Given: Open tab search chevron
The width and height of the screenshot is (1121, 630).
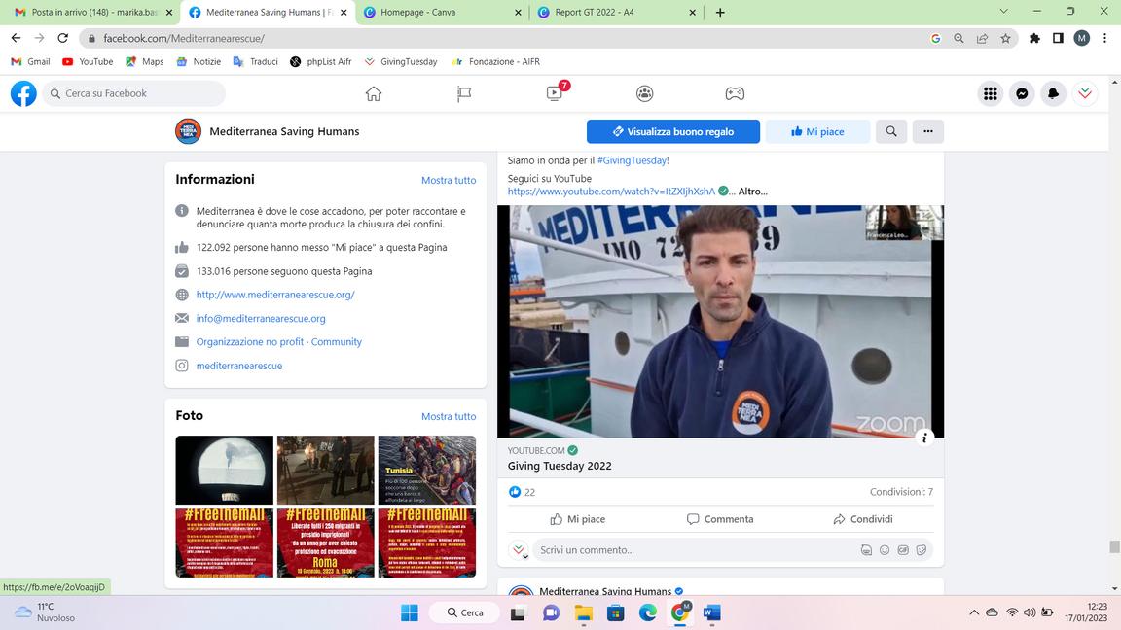Looking at the screenshot, I should 1004,12.
